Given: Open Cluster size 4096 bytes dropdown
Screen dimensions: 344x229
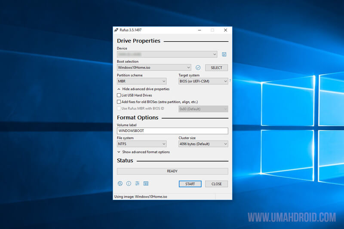Looking at the screenshot, I should (203, 144).
